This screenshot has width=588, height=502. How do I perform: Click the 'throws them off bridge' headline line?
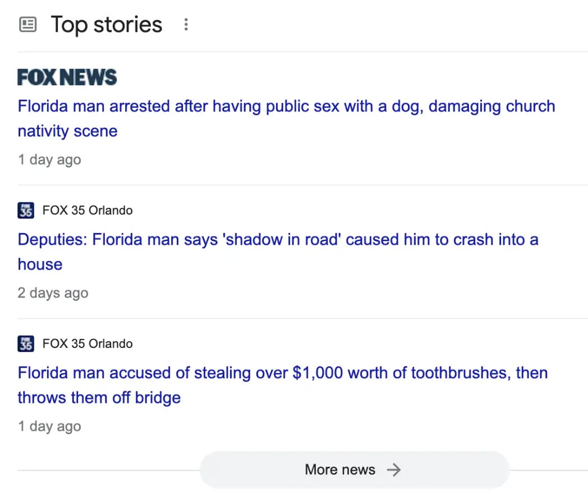click(99, 398)
